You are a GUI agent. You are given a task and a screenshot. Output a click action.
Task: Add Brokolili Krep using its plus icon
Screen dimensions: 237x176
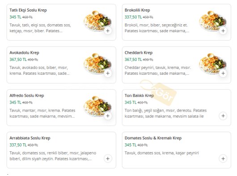point(223,31)
